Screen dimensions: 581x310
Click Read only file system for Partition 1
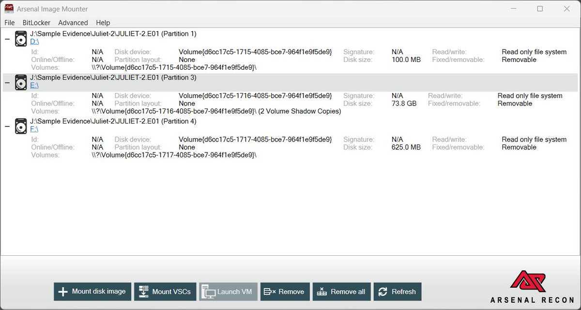534,52
